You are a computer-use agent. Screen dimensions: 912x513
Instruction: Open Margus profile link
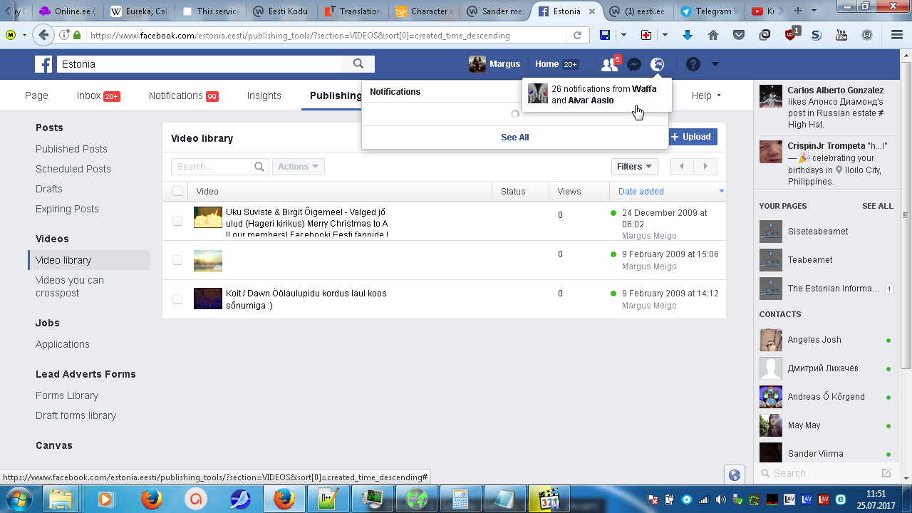pos(494,64)
